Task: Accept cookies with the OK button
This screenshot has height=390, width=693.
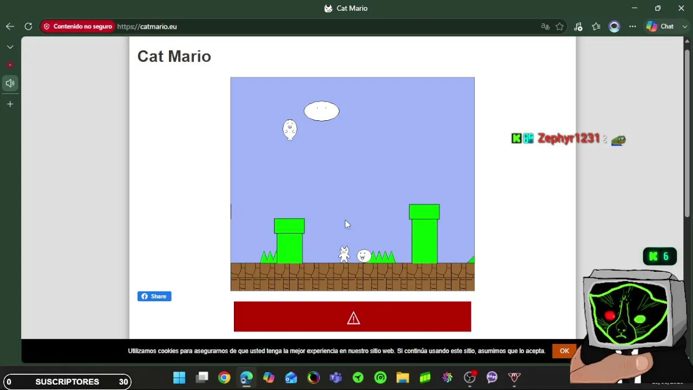Action: [x=564, y=351]
